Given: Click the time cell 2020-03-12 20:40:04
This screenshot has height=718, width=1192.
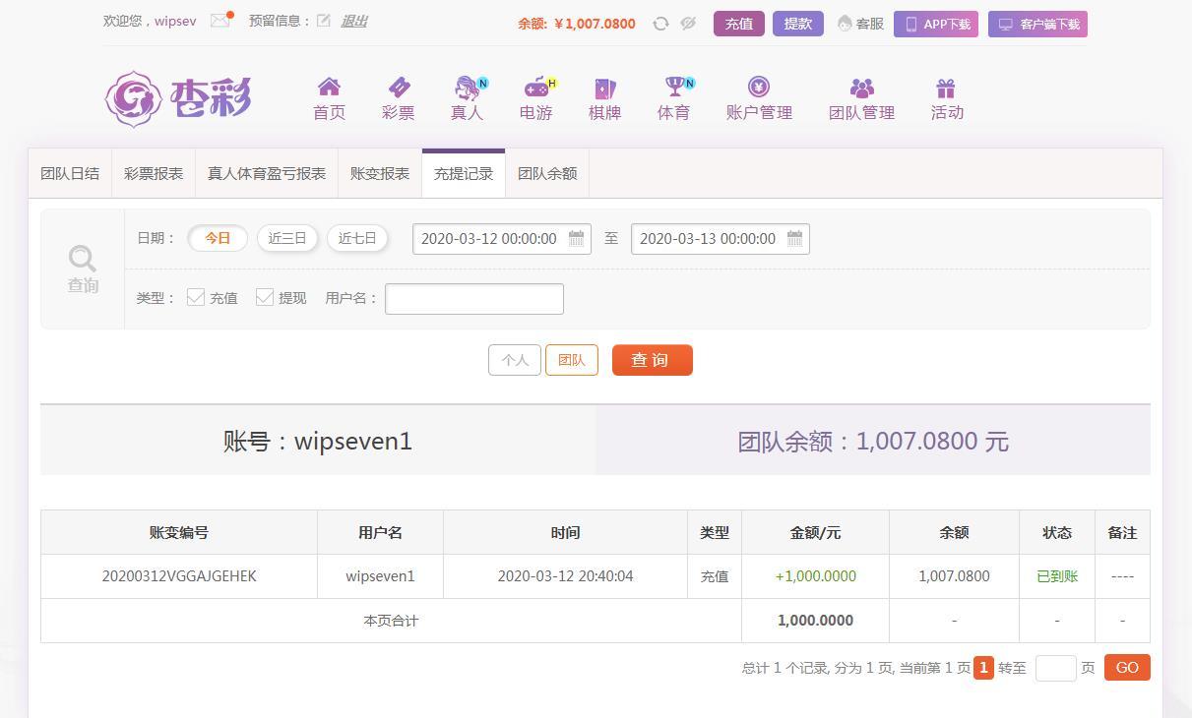Looking at the screenshot, I should [566, 576].
